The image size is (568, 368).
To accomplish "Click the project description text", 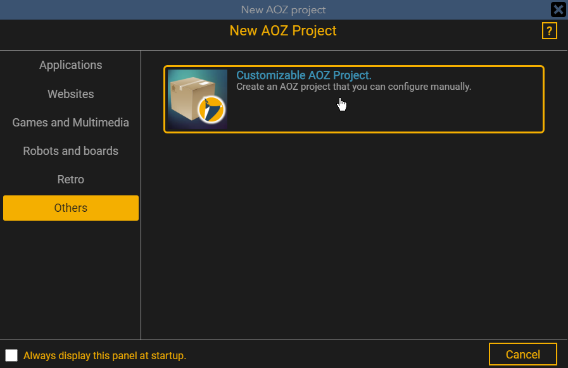I will 353,87.
